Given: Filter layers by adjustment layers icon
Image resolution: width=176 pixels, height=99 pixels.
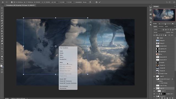Looking at the screenshot, I should coord(166,30).
